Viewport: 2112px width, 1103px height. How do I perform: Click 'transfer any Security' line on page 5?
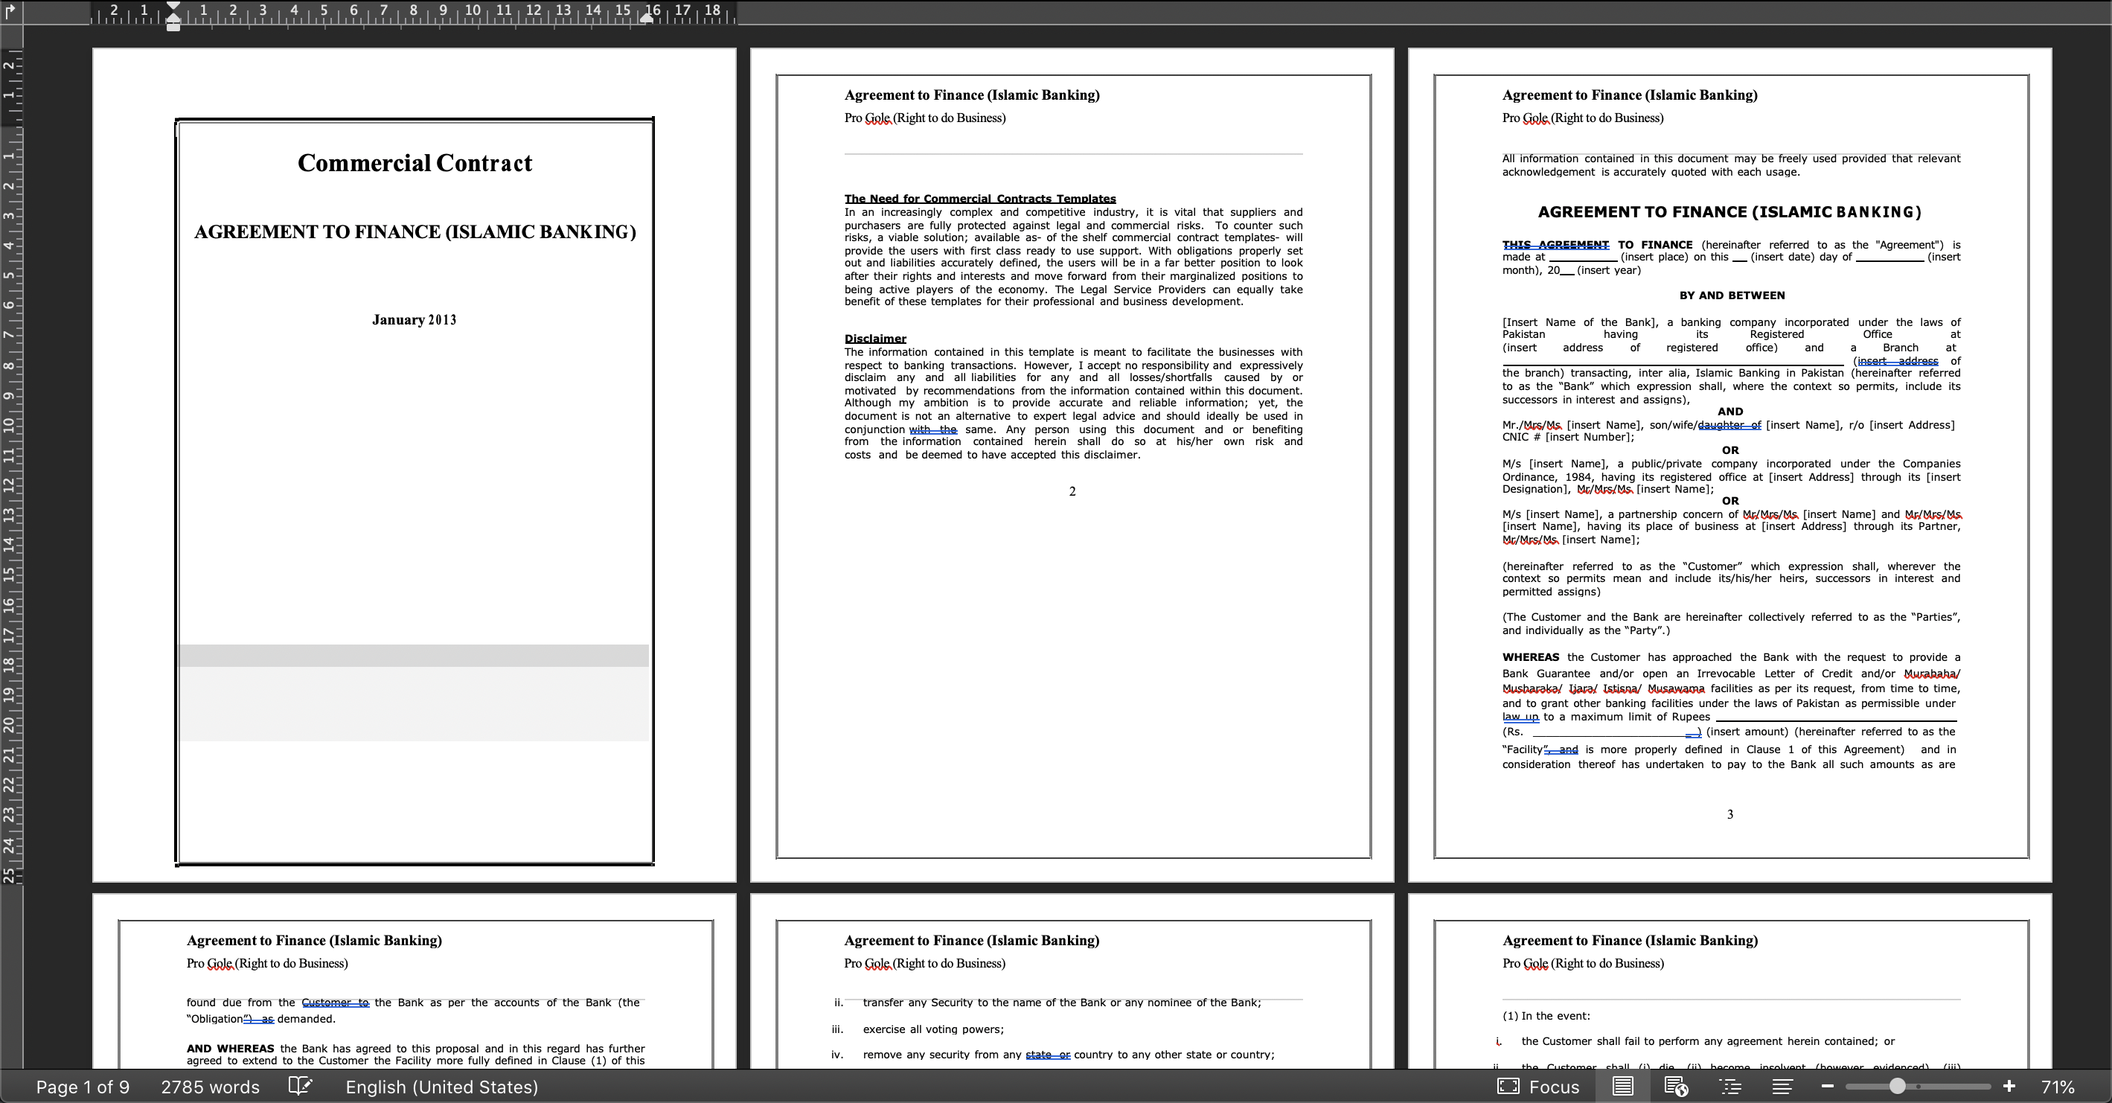point(1062,1002)
